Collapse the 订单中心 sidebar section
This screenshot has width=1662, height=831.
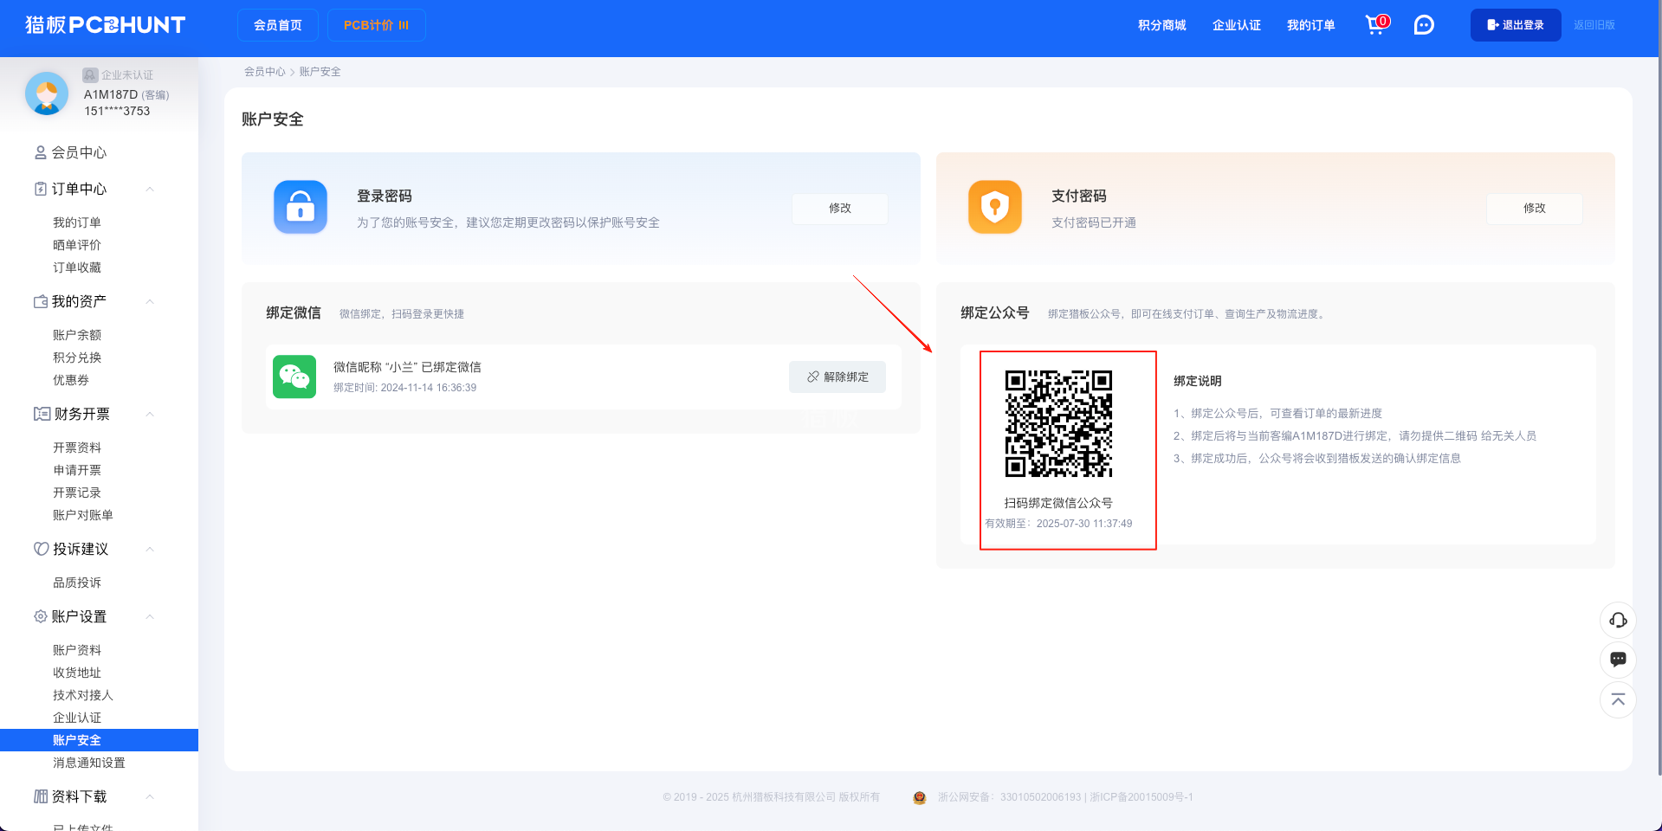(150, 189)
